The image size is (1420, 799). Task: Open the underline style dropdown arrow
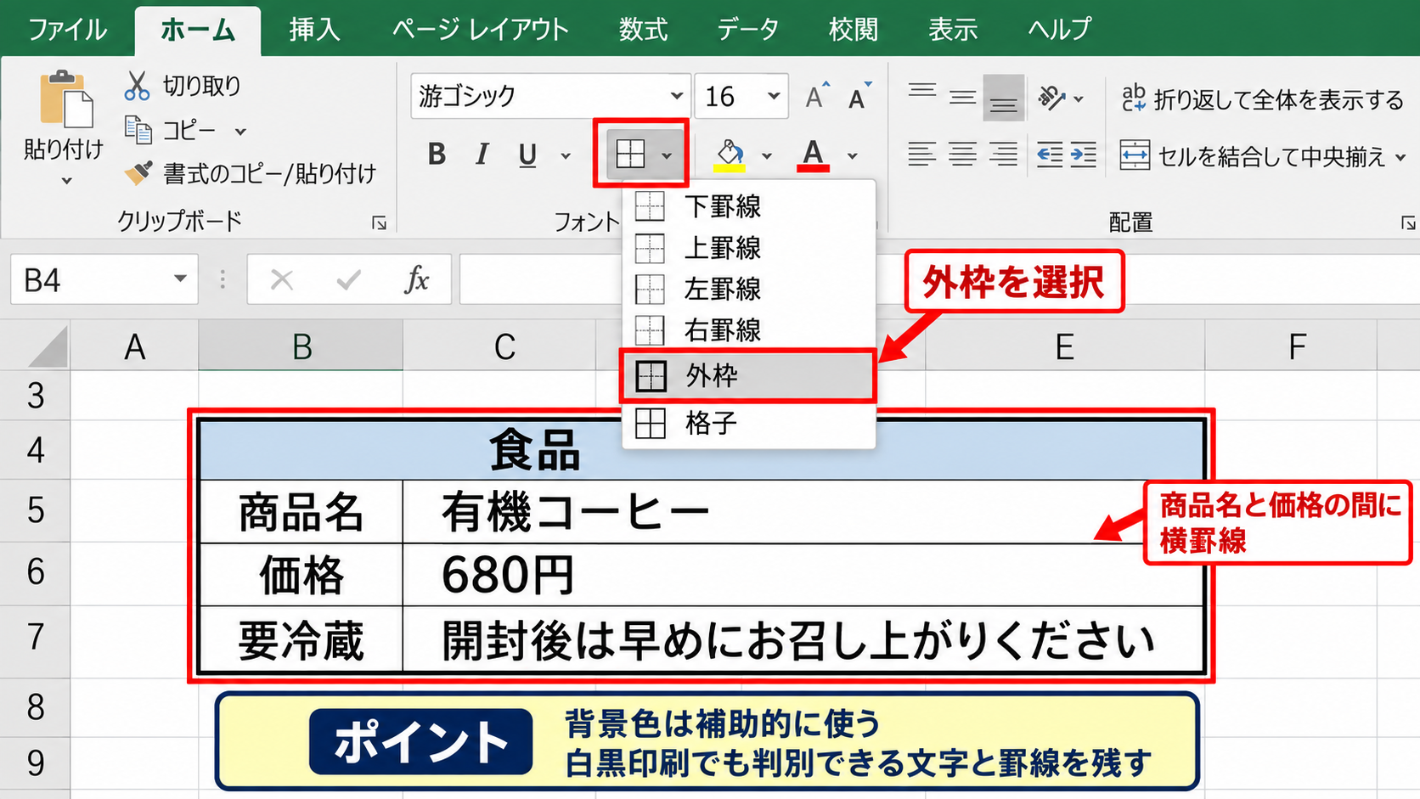coord(566,155)
